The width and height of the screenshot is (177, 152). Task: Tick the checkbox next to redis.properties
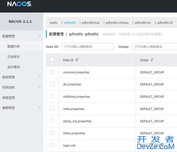point(52,109)
